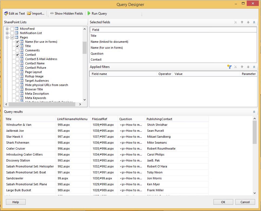The image size is (261, 211).
Task: Move filter down with the arrow in Applied filters
Action: click(248, 67)
